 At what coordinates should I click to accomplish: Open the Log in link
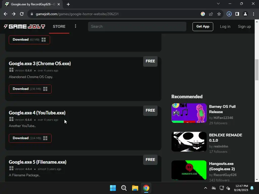tap(225, 27)
